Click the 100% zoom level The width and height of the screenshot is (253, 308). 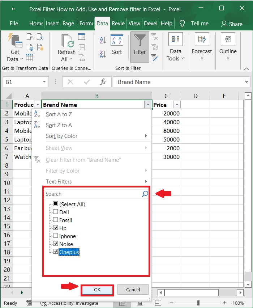(x=238, y=303)
